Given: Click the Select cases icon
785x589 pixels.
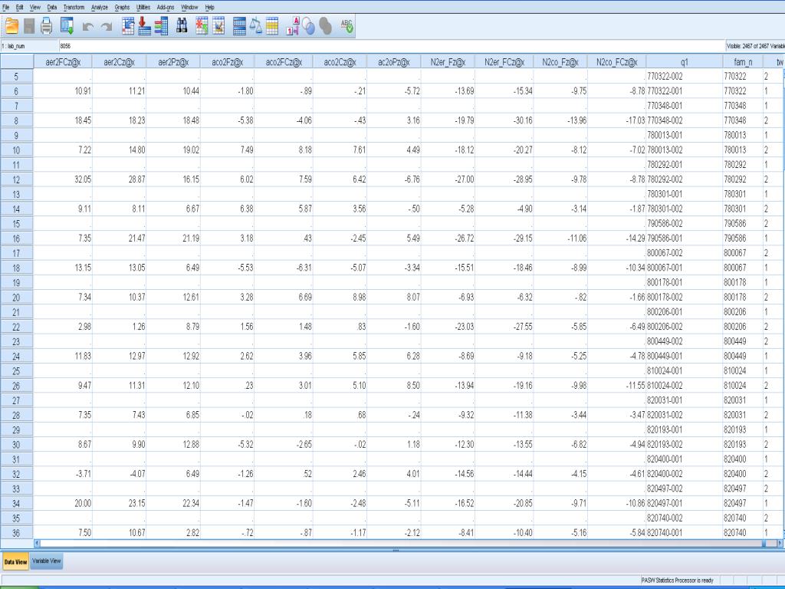Looking at the screenshot, I should [x=272, y=26].
